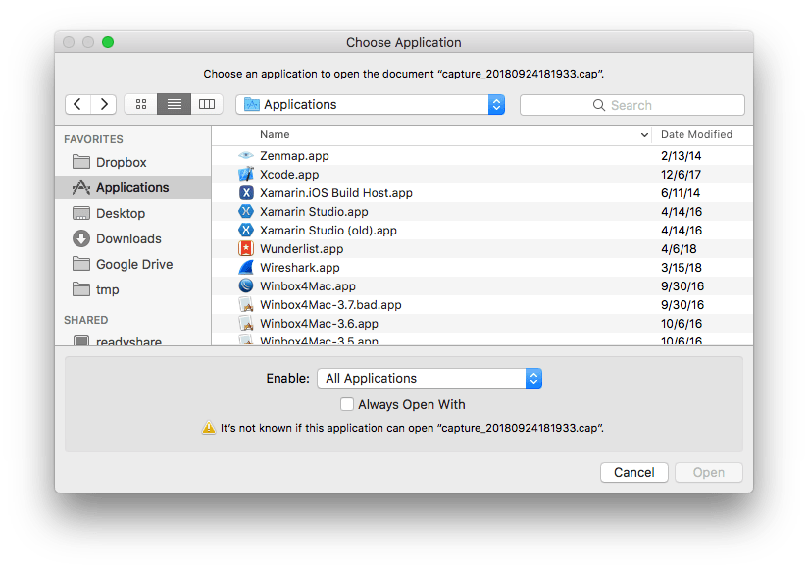Open Dropbox in the Favorites sidebar
This screenshot has width=808, height=571.
click(x=121, y=163)
